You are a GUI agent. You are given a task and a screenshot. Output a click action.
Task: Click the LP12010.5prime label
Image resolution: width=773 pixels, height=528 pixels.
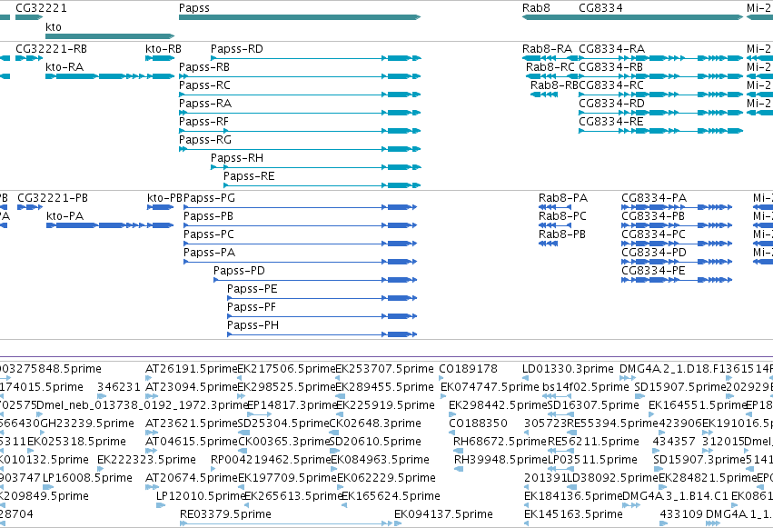tap(201, 496)
